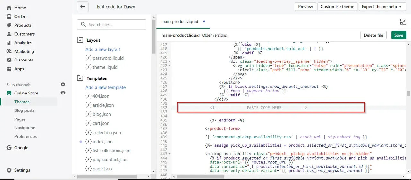Screen dimensions: 411x180
Task: Focus the Search files input
Action: pos(111,24)
